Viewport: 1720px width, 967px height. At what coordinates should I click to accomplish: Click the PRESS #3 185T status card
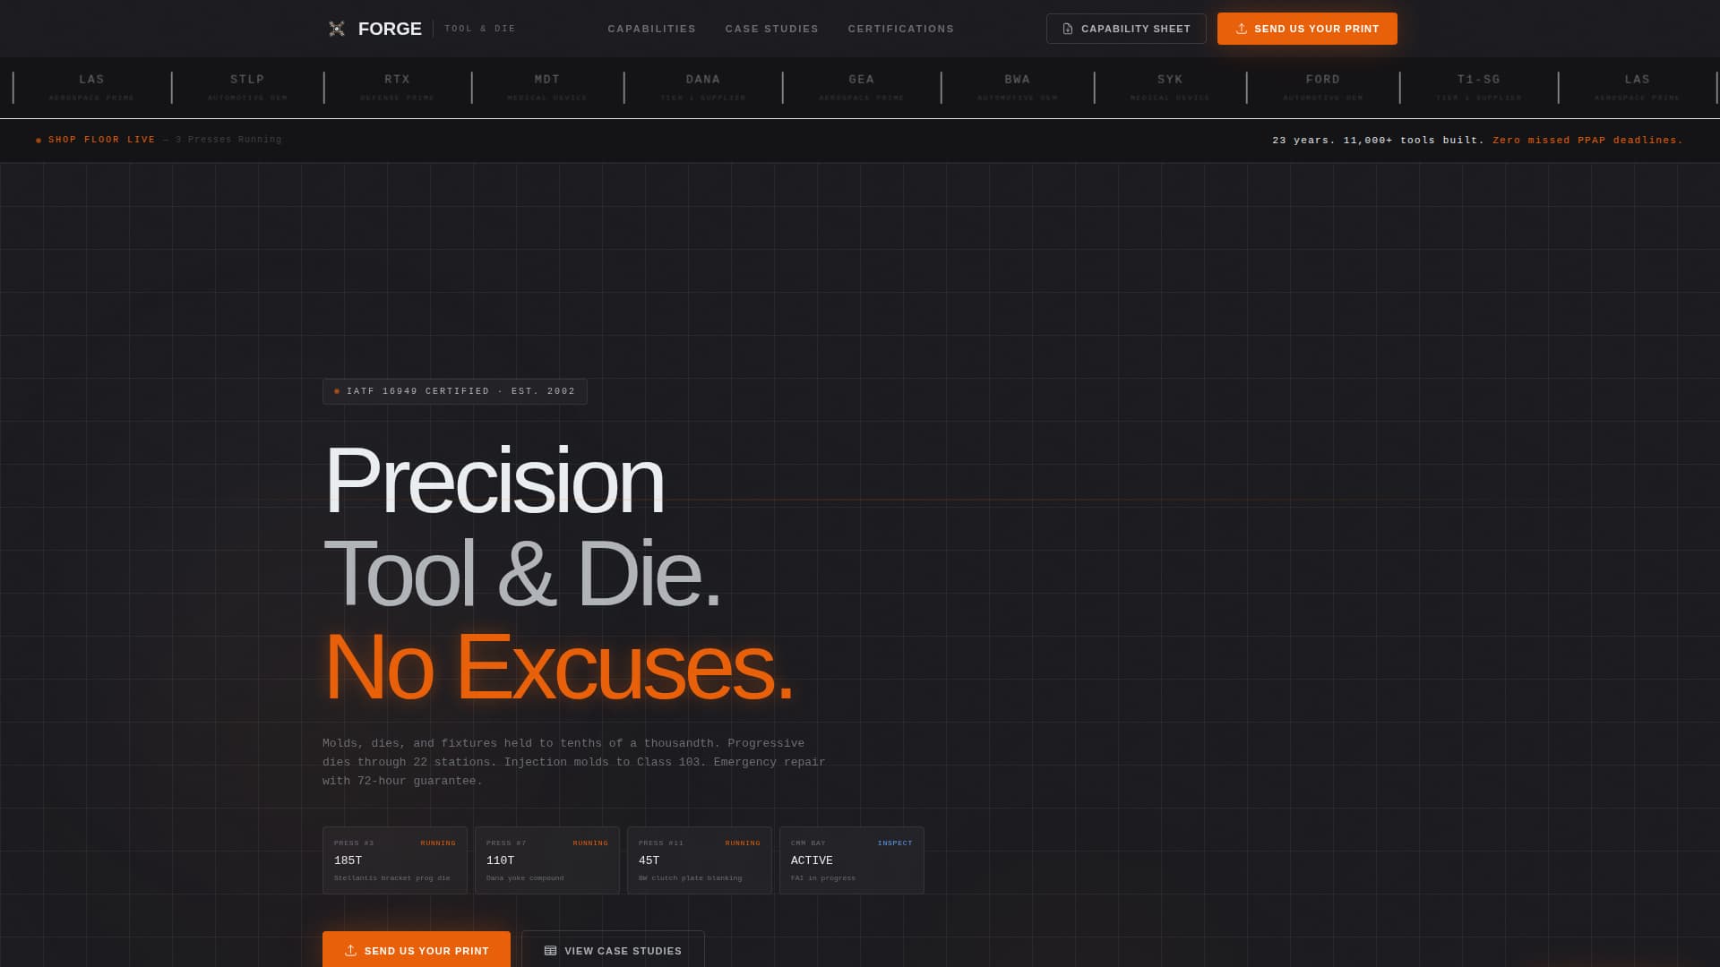[394, 860]
